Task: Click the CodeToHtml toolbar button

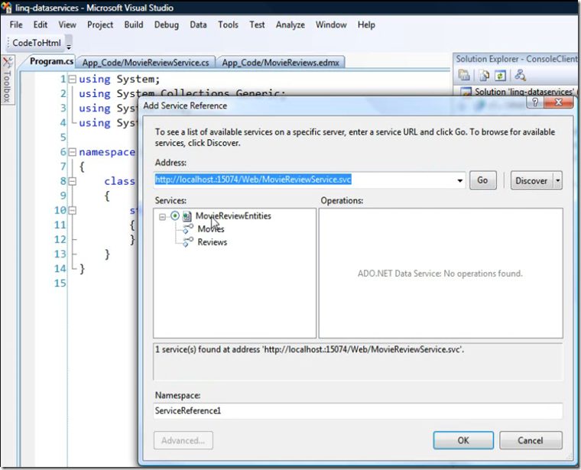Action: pos(37,43)
